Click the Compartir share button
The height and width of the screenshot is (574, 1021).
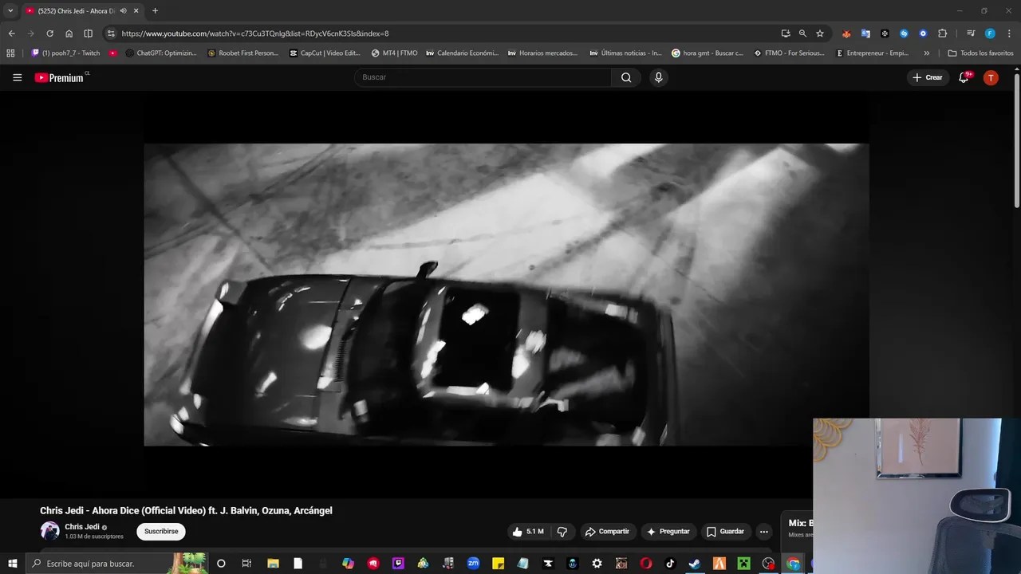point(607,532)
